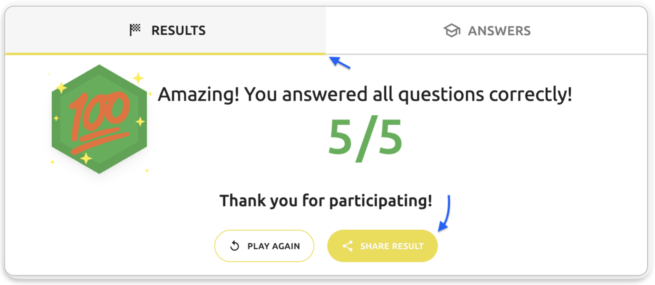The width and height of the screenshot is (655, 285).
Task: Click the sparkle at badge's upper-left edge
Action: pyautogui.click(x=61, y=88)
